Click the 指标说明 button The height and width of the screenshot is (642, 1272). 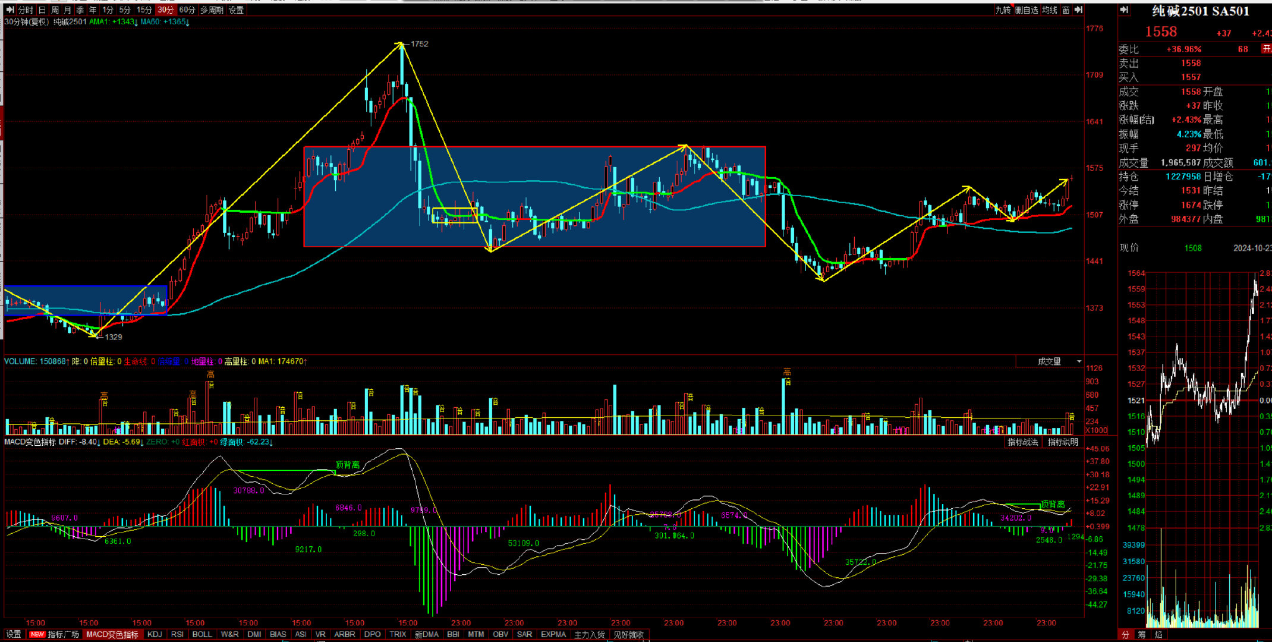[1063, 442]
